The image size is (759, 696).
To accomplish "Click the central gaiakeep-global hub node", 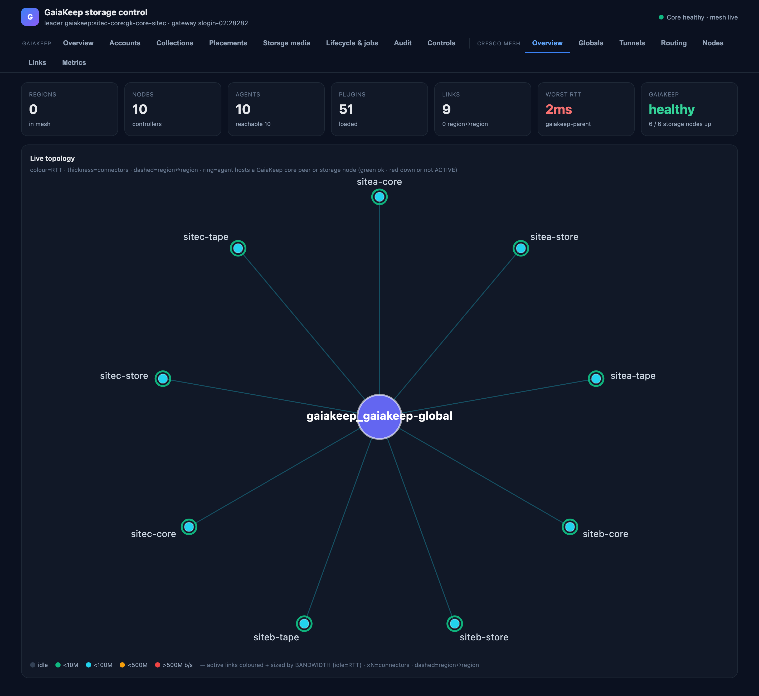I will point(379,417).
